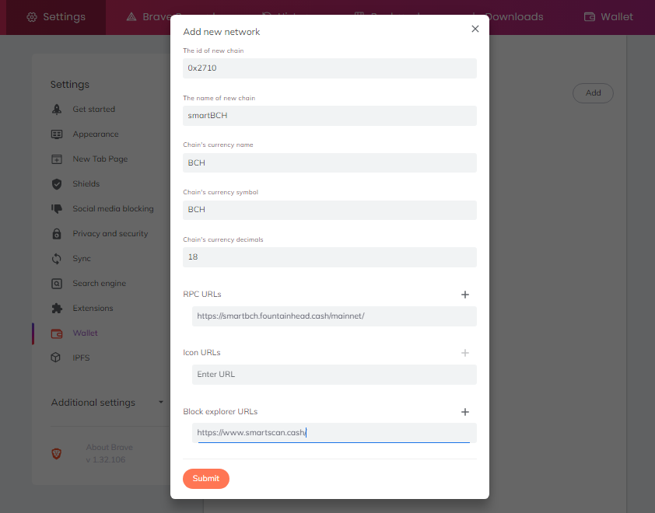Submit the new network form
Viewport: 655px width, 513px height.
[206, 478]
